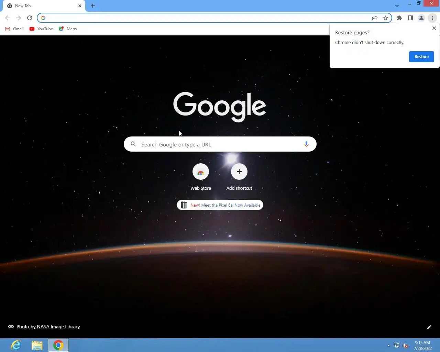The image size is (440, 352).
Task: Open the taskbar clock showing 9:15 AM
Action: [422, 345]
